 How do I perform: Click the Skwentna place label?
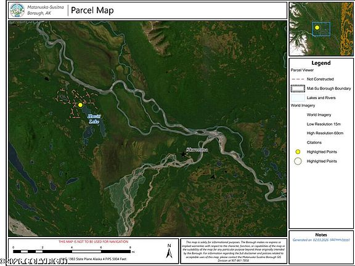click(x=197, y=150)
